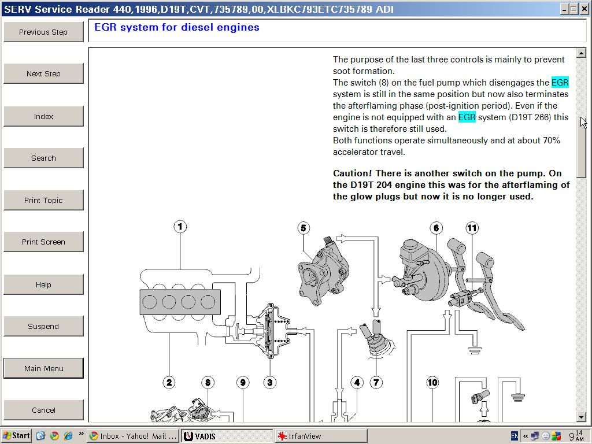Click callout number 6 brake servo label
This screenshot has width=592, height=444.
pos(436,228)
